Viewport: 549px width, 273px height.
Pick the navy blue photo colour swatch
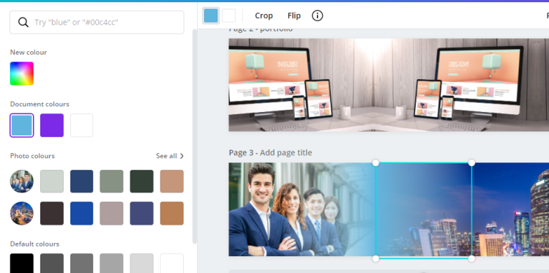[x=81, y=182]
